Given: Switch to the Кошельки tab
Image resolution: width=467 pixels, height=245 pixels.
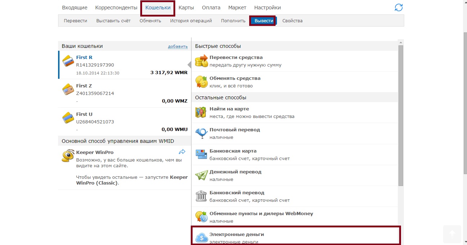Looking at the screenshot, I should tap(158, 8).
